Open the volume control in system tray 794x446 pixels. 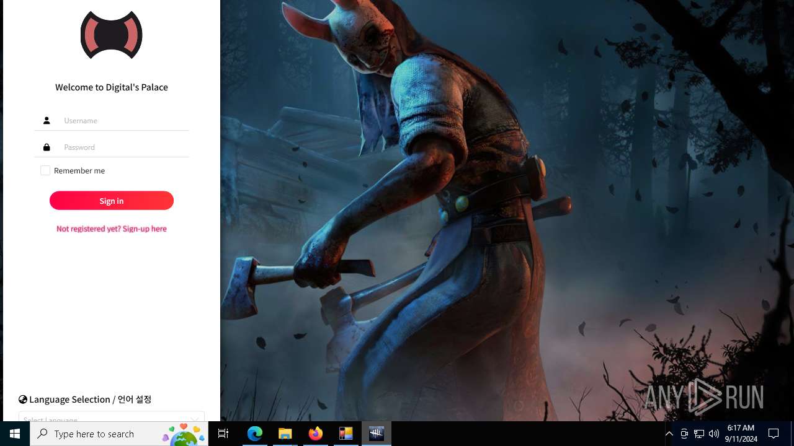[x=714, y=434]
